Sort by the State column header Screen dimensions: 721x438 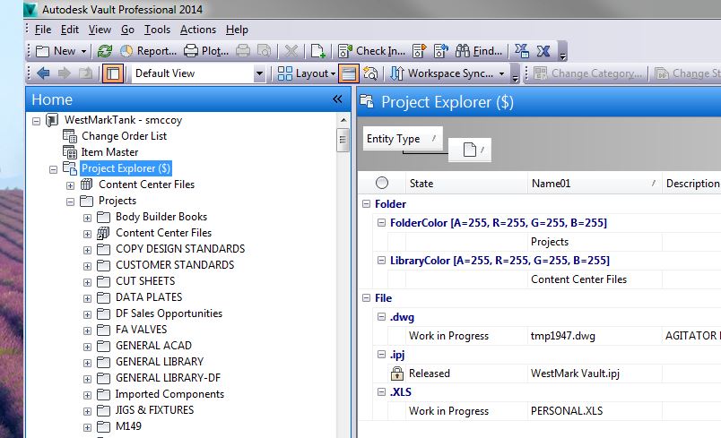466,184
